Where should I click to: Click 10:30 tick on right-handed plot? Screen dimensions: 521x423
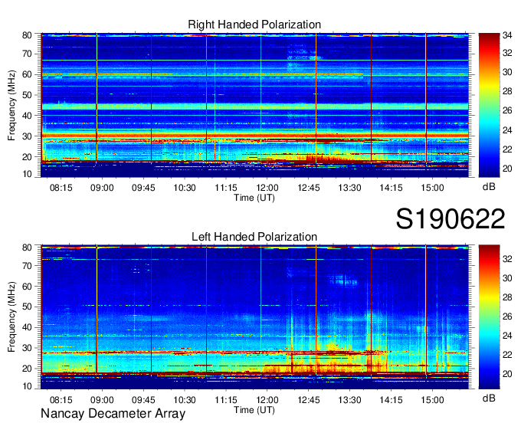pos(185,188)
